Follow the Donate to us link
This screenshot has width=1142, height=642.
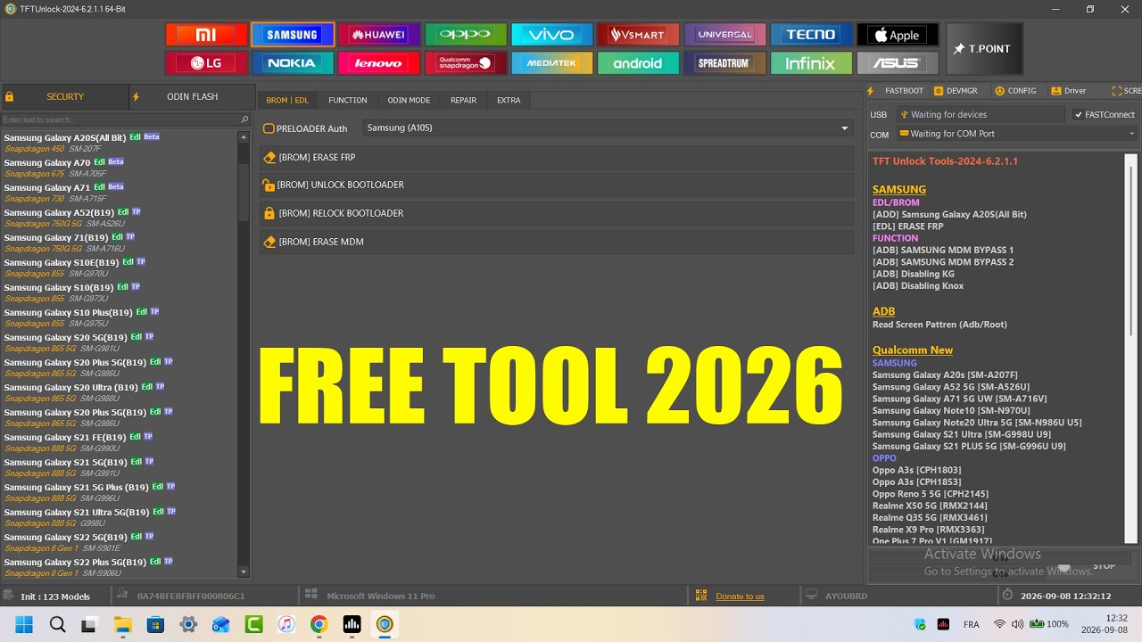click(740, 597)
